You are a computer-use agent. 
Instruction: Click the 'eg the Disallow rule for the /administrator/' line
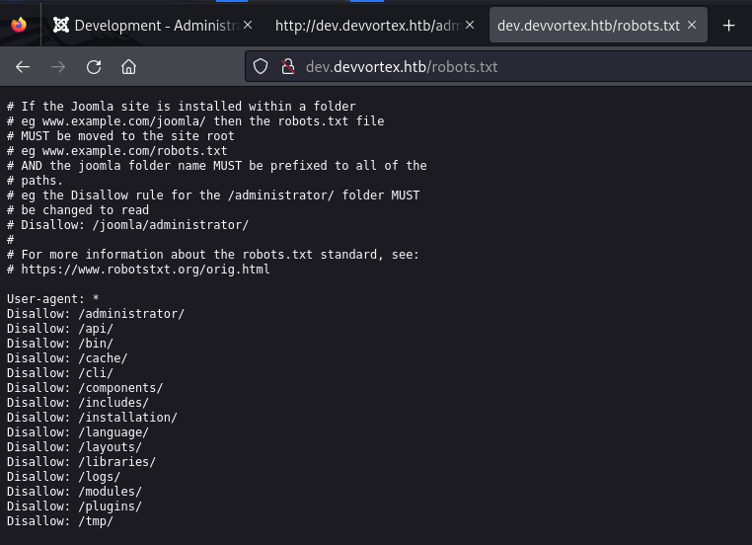click(x=213, y=195)
